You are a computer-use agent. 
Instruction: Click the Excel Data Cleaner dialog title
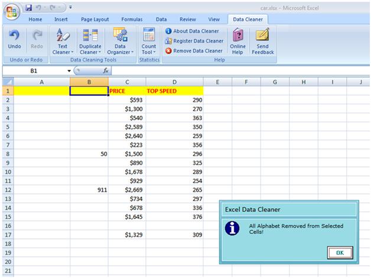point(252,209)
